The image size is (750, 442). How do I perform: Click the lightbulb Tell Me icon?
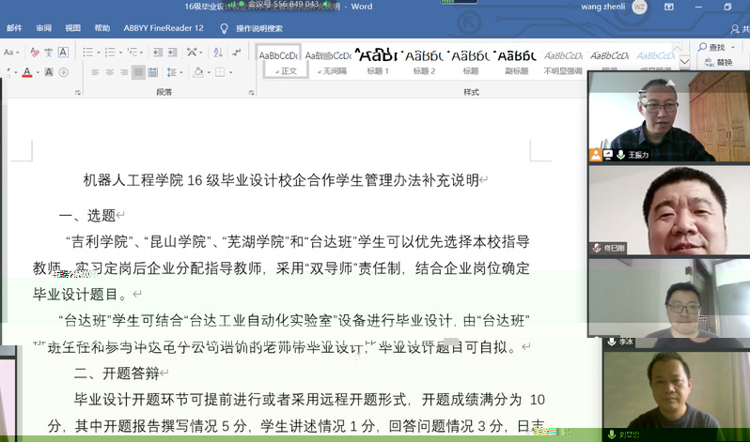pyautogui.click(x=224, y=29)
